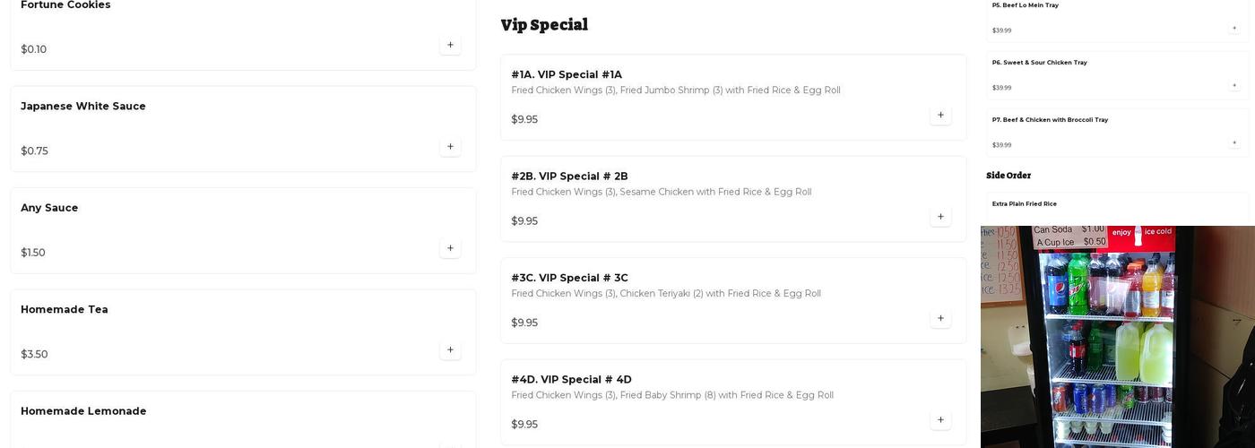Add VIP Special #3C with plus
Screen dimensions: 1255x448
coord(940,318)
